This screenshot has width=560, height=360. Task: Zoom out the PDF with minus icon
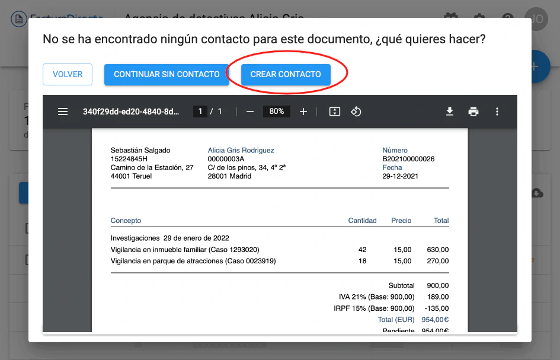pos(250,111)
